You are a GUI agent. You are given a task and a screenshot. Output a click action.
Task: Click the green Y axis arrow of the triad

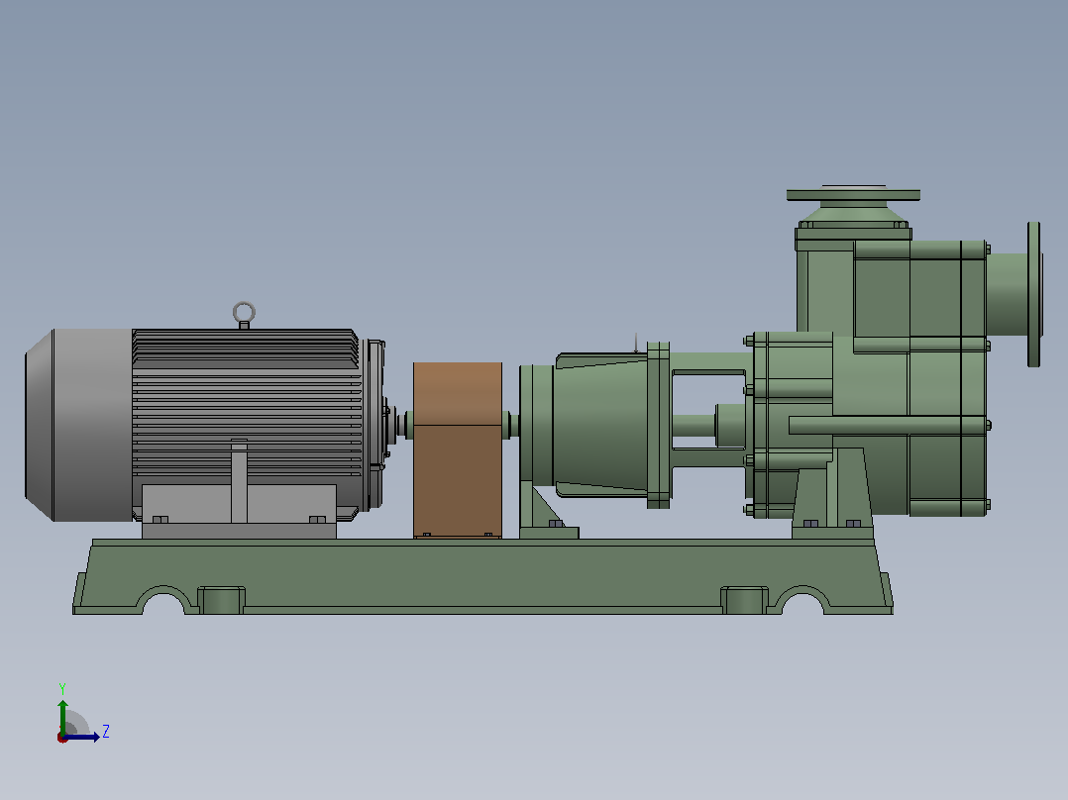(62, 716)
